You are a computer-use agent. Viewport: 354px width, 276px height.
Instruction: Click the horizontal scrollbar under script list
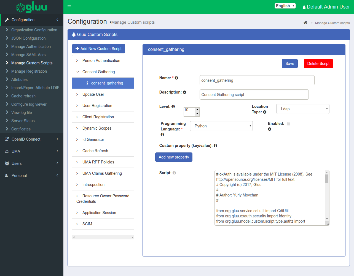[103, 237]
